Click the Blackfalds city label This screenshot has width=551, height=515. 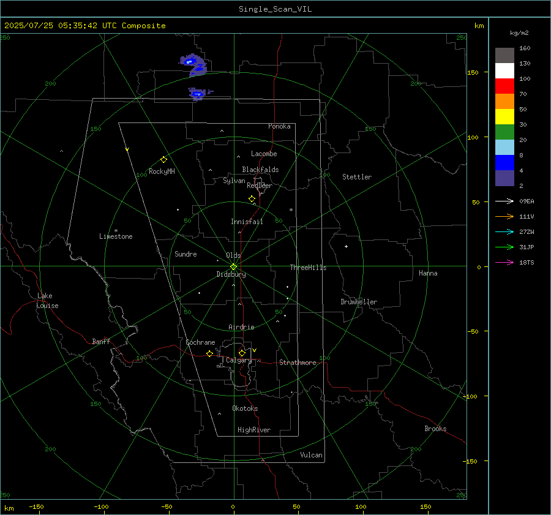click(x=260, y=170)
